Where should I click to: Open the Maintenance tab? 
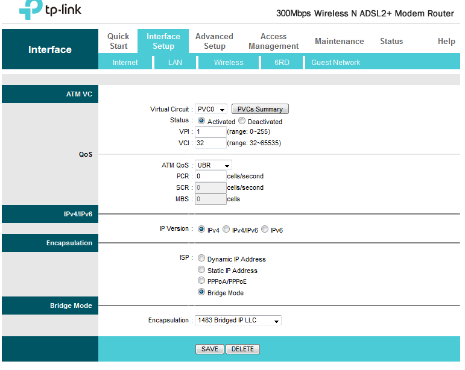[339, 42]
